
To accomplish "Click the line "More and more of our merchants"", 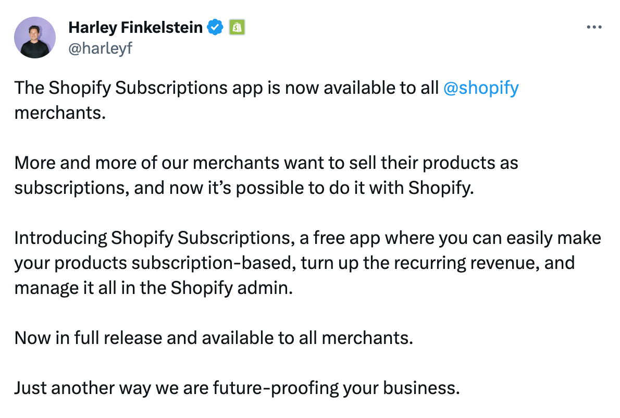I will click(x=266, y=163).
